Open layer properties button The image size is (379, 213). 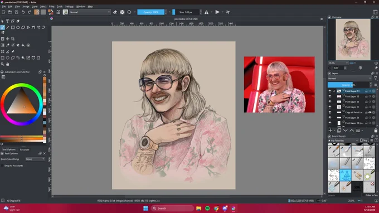pos(358,130)
